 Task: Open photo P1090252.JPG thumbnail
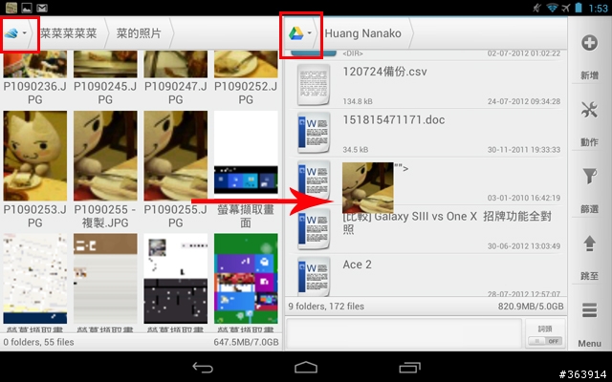246,64
